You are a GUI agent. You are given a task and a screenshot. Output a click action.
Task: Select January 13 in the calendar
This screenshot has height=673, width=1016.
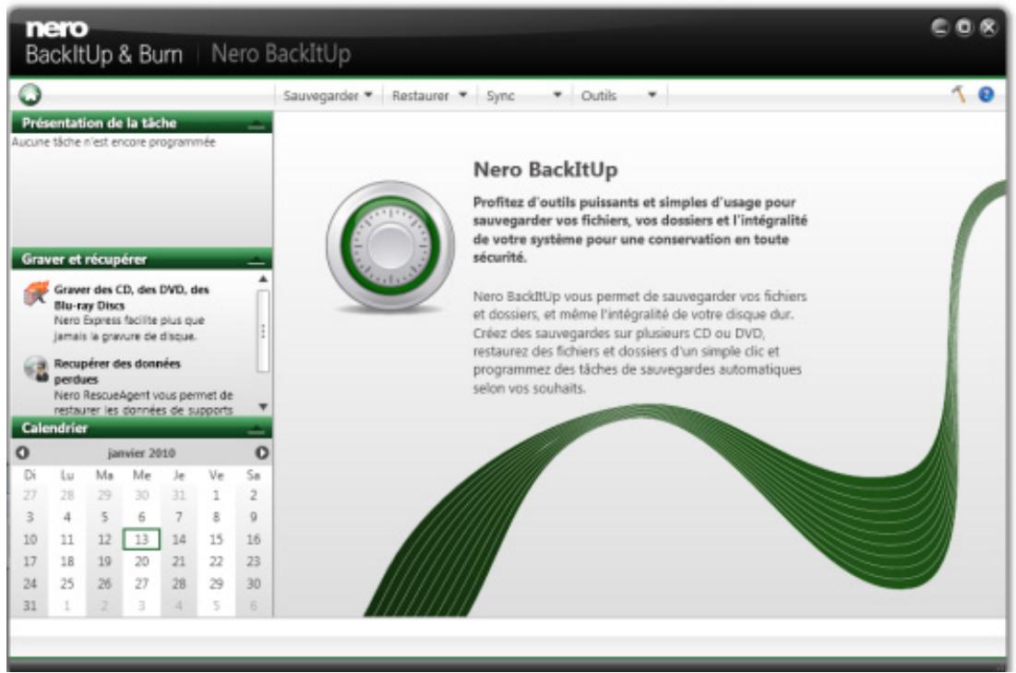(141, 539)
